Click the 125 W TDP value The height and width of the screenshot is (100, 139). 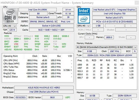click(12, 30)
